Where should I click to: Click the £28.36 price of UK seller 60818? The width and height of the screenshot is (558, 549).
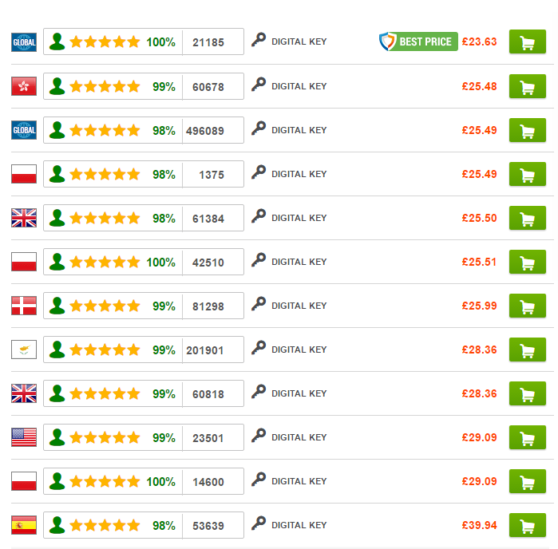coord(479,393)
